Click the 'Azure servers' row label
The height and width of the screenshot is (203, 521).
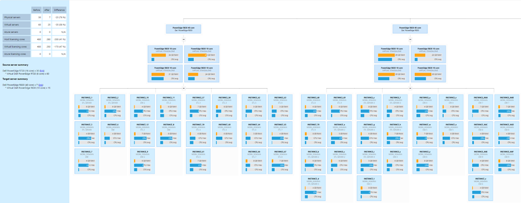(x=16, y=32)
